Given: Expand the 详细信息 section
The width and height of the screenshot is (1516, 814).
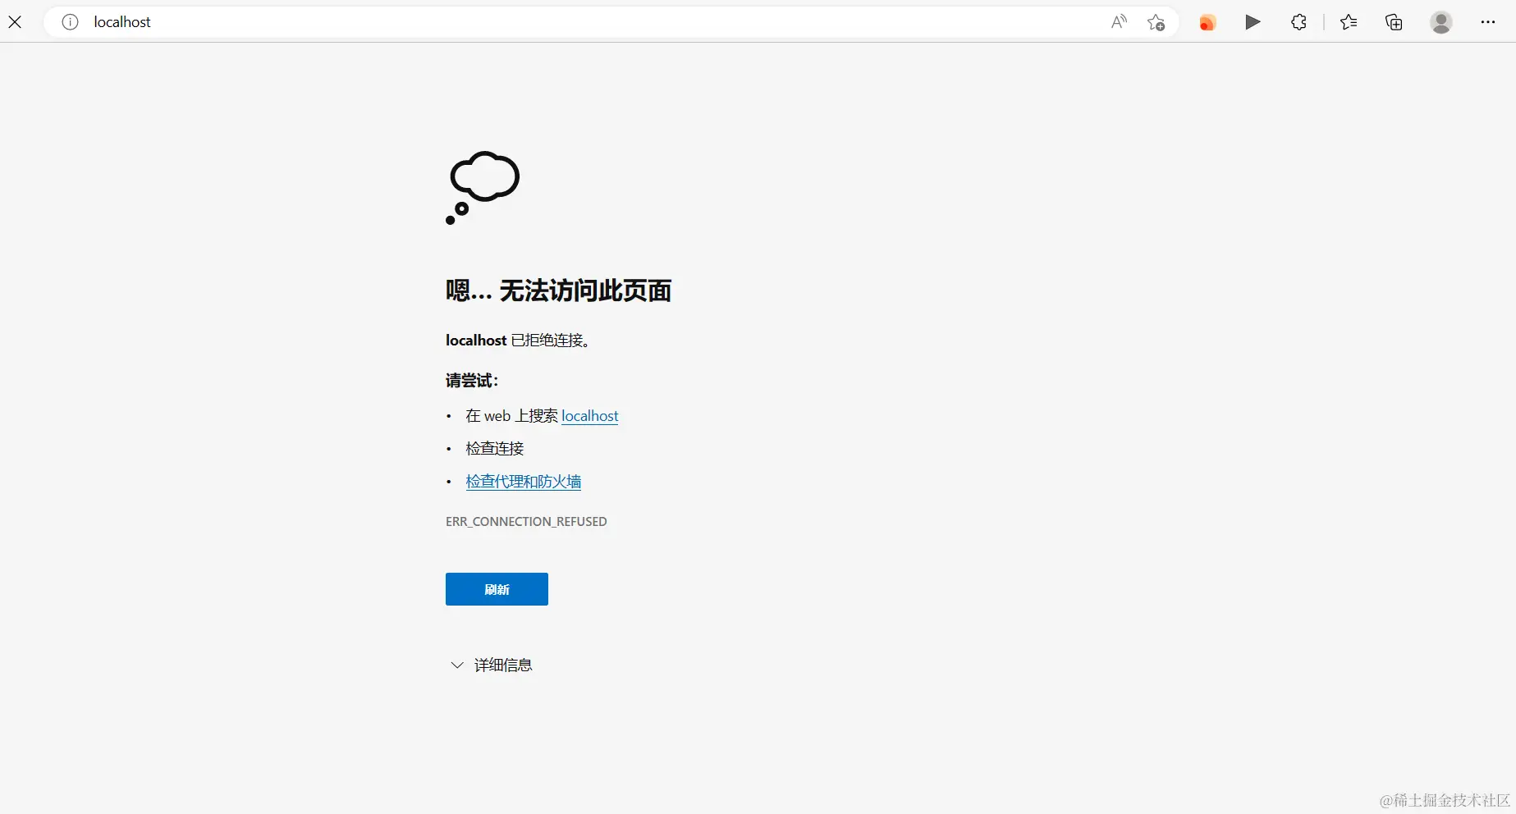Looking at the screenshot, I should click(x=492, y=665).
